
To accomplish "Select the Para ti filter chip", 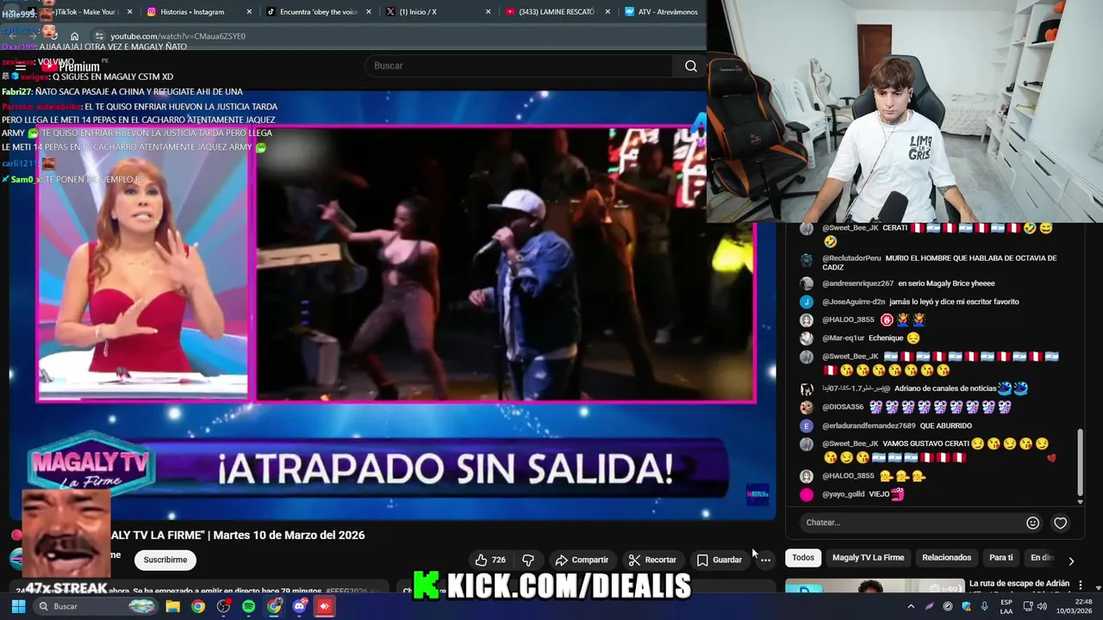I will 1000,558.
